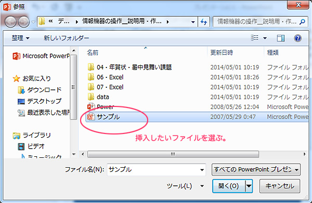The height and width of the screenshot is (203, 312).
Task: Close the 参照 dialog
Action: pyautogui.click(x=298, y=5)
